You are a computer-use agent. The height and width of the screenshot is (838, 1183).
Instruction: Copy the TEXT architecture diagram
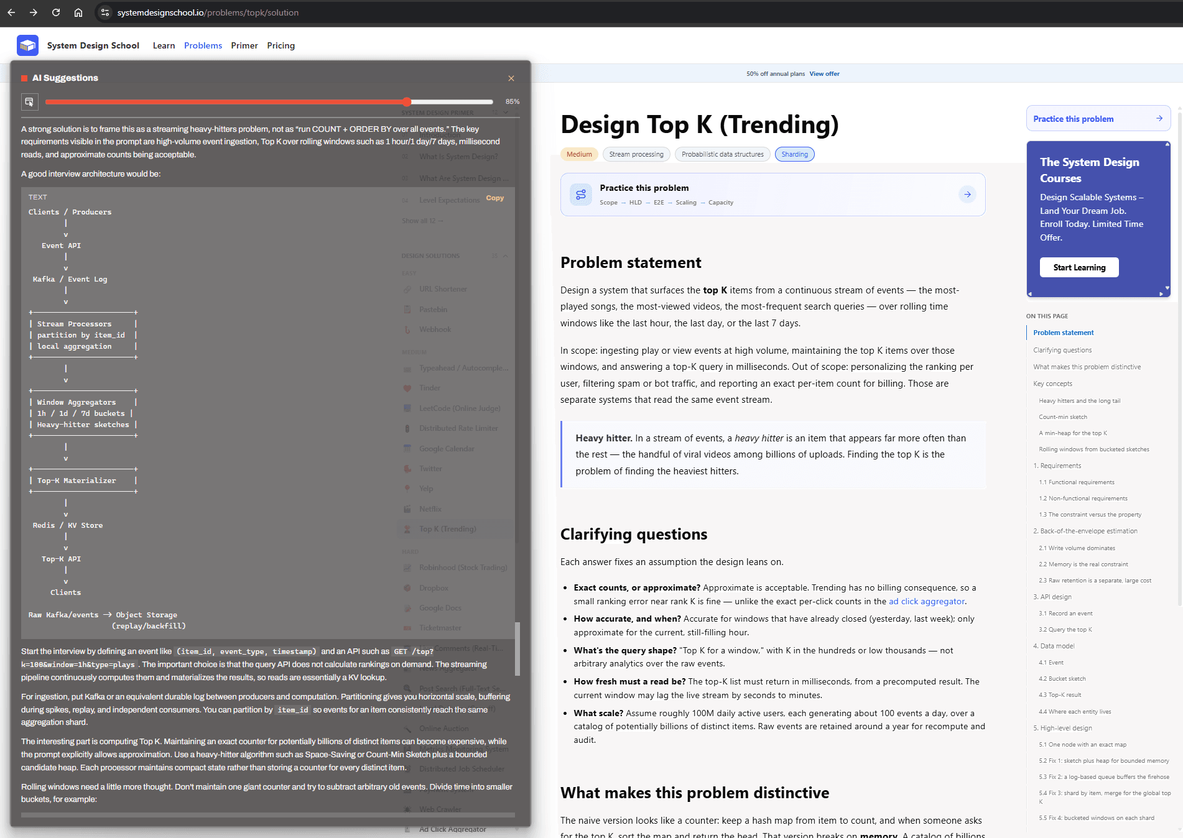click(495, 198)
